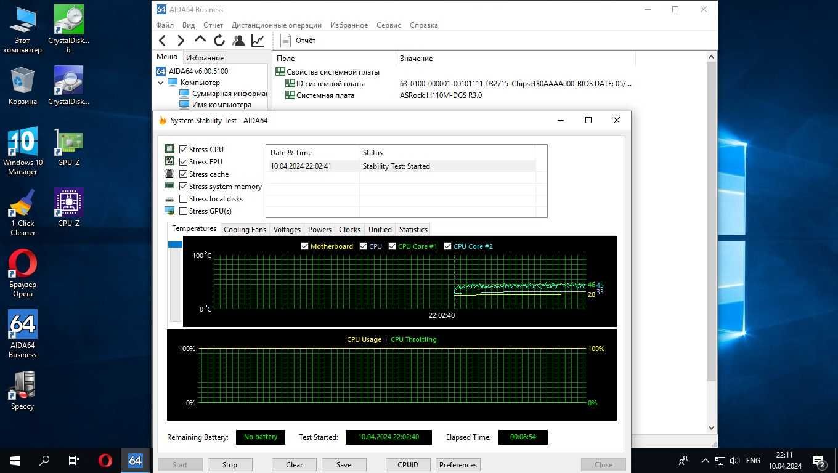
Task: Switch to Statistics tab
Action: [x=413, y=230]
